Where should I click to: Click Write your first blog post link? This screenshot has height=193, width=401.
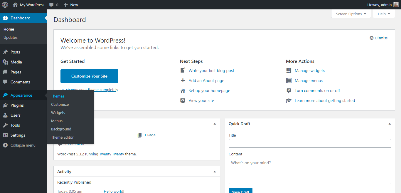click(211, 71)
